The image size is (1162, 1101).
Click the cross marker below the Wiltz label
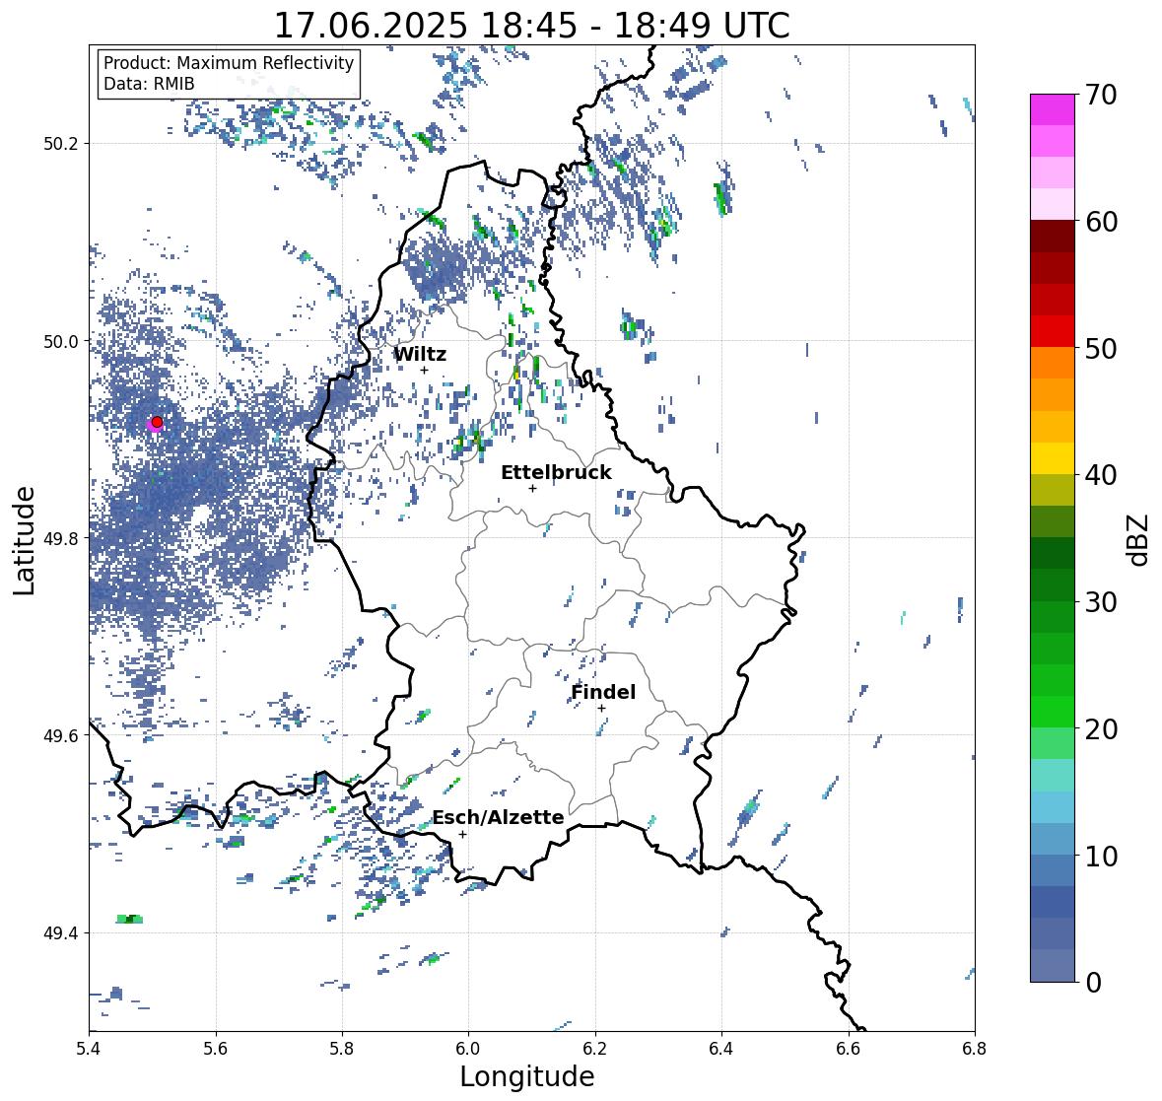click(x=425, y=370)
